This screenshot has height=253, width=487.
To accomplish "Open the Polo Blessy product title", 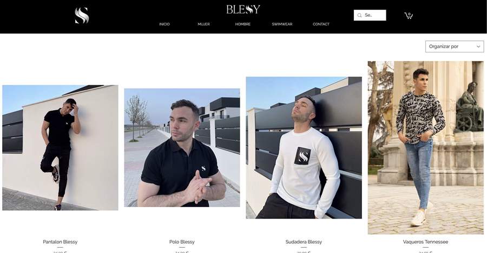I will pos(182,242).
